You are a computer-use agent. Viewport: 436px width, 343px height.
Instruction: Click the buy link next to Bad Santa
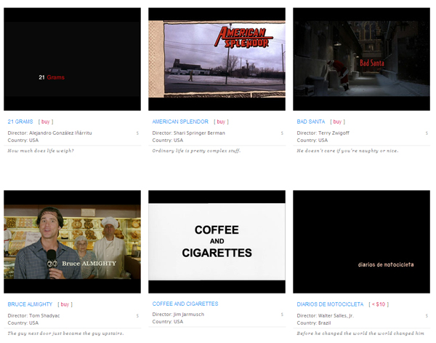338,122
